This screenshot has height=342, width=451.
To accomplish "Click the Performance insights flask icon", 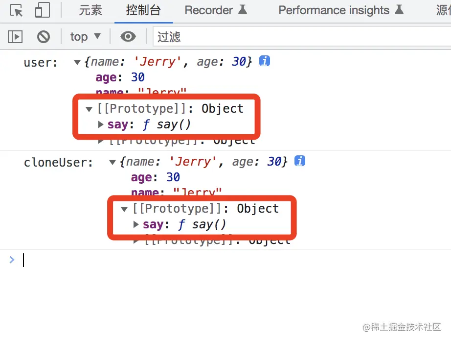I will click(399, 9).
